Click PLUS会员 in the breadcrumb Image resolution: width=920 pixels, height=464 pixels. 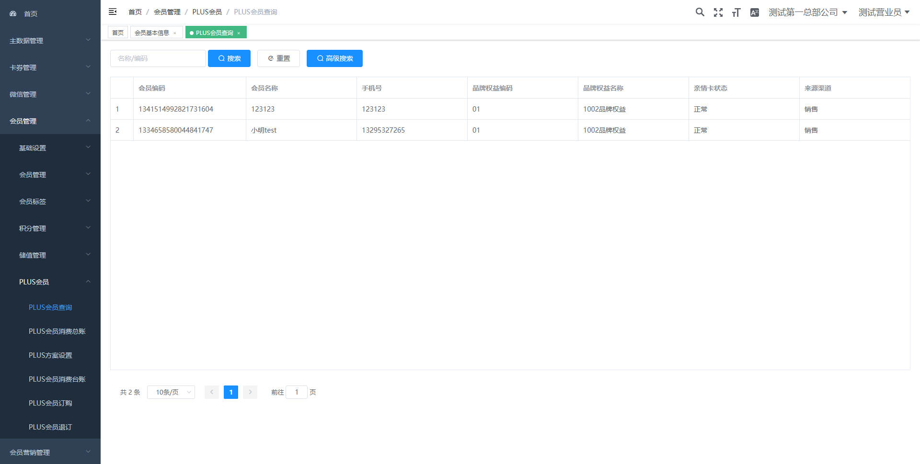(x=207, y=12)
